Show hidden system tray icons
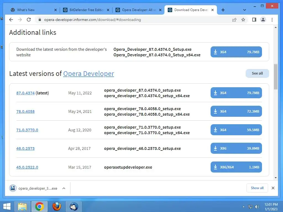283x212 pixels. click(244, 207)
